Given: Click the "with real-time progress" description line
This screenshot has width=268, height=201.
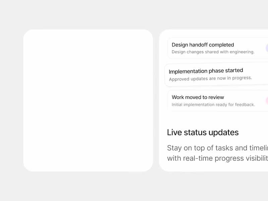Looking at the screenshot, I should tap(217, 158).
